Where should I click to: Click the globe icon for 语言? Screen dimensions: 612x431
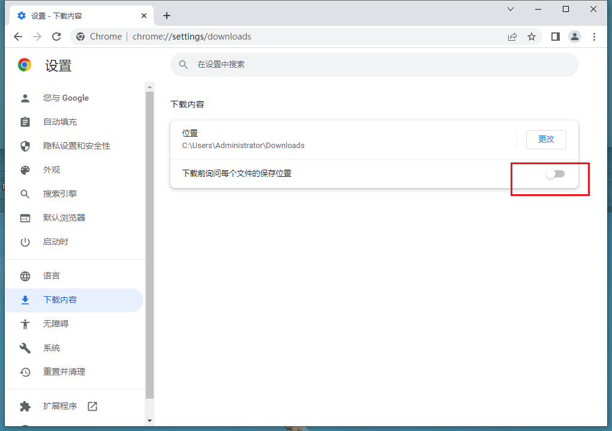(25, 276)
